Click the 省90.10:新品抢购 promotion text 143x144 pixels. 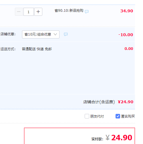pos(69,11)
